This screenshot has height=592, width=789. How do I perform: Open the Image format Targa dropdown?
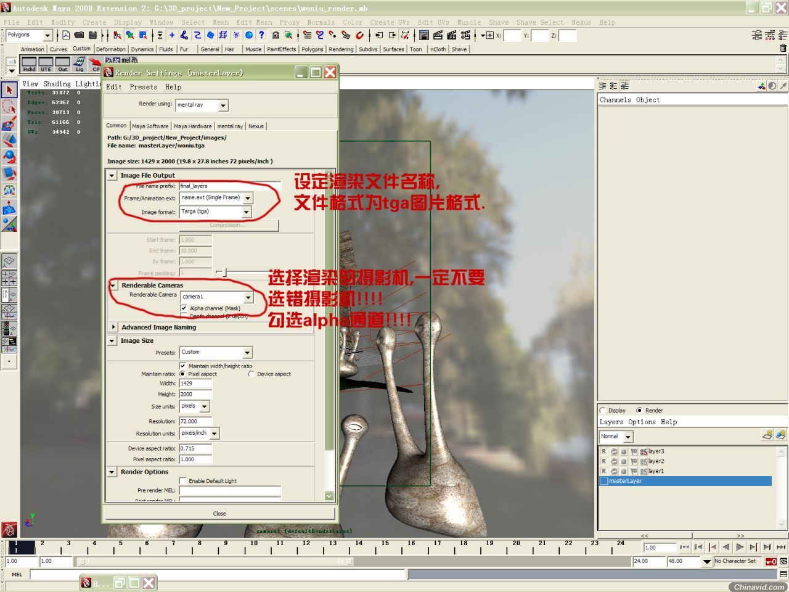pos(215,212)
